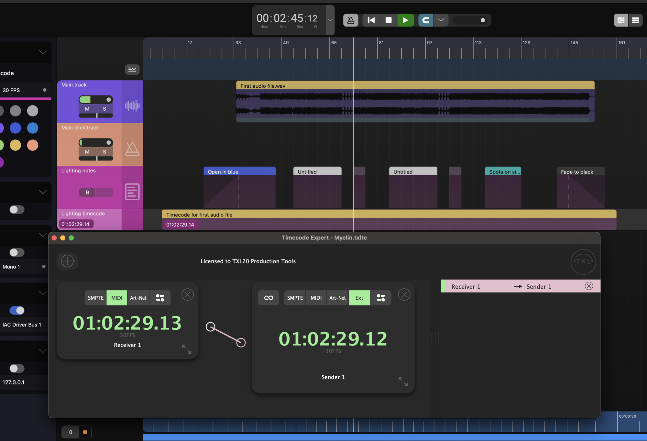Click the return-to-start transport button
Image resolution: width=647 pixels, height=441 pixels.
[371, 20]
